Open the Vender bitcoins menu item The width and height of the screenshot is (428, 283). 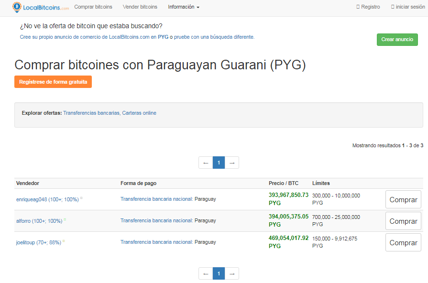[x=140, y=7]
